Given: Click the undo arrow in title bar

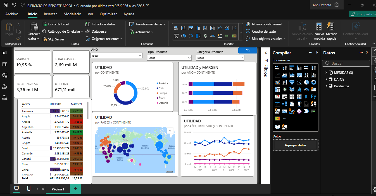Looking at the screenshot, I should (x=14, y=5).
